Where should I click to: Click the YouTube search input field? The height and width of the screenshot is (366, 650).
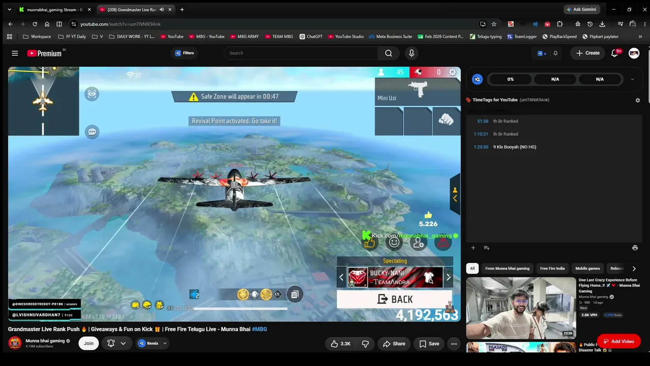point(301,53)
